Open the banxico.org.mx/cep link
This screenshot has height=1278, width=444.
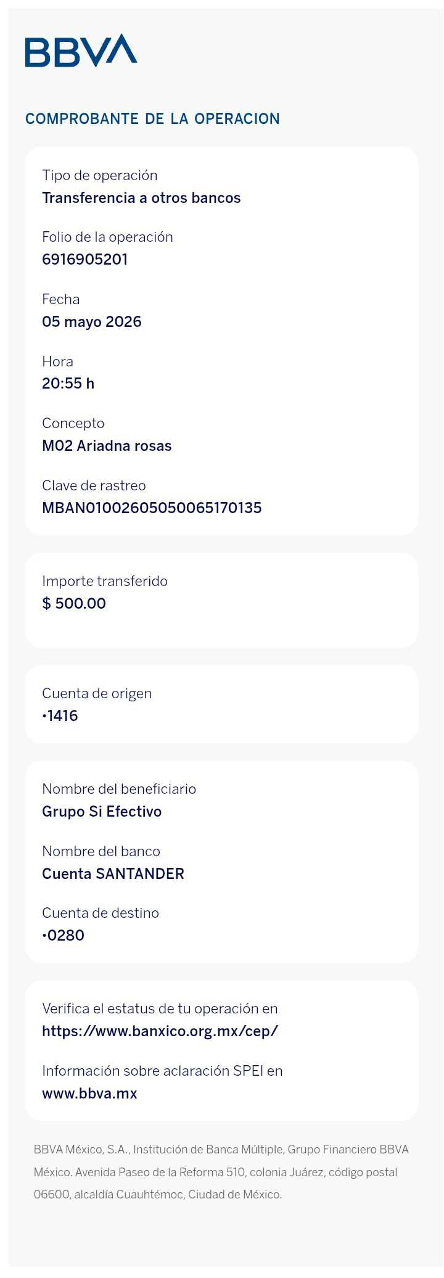click(x=160, y=1031)
